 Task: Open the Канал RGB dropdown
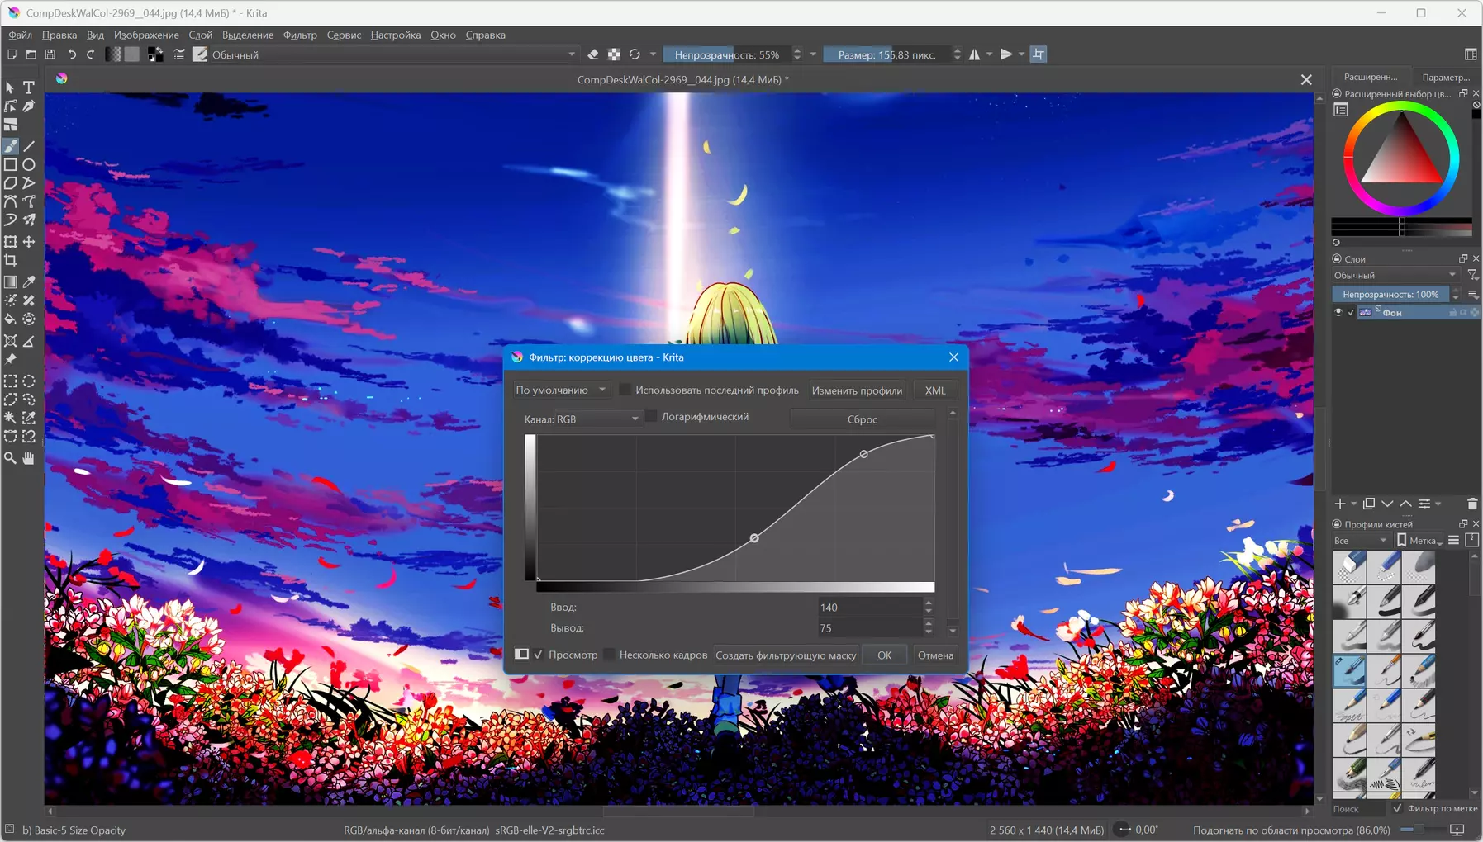[x=598, y=419]
